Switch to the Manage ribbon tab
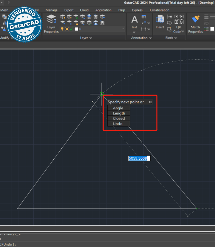This screenshot has width=215, height=247. tap(51, 10)
